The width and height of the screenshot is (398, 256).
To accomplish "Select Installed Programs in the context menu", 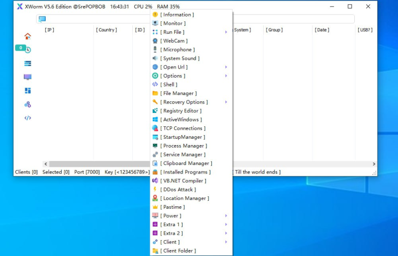I will pyautogui.click(x=186, y=172).
